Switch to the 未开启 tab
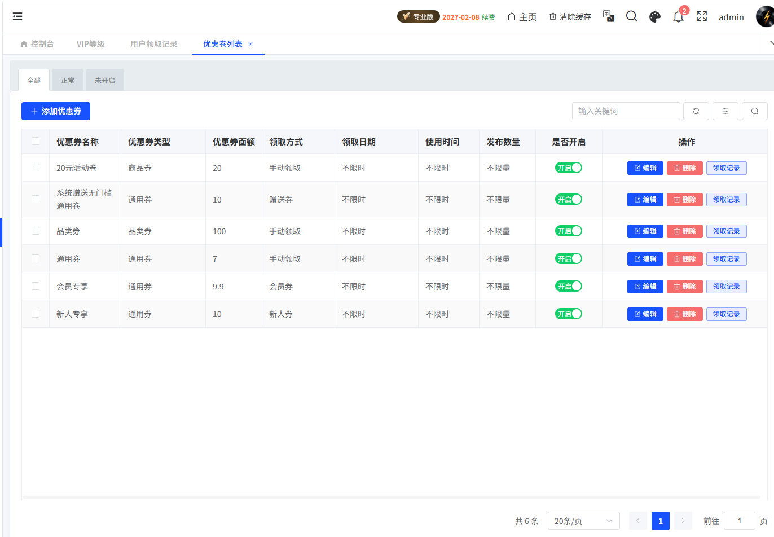The width and height of the screenshot is (774, 537). pos(104,80)
